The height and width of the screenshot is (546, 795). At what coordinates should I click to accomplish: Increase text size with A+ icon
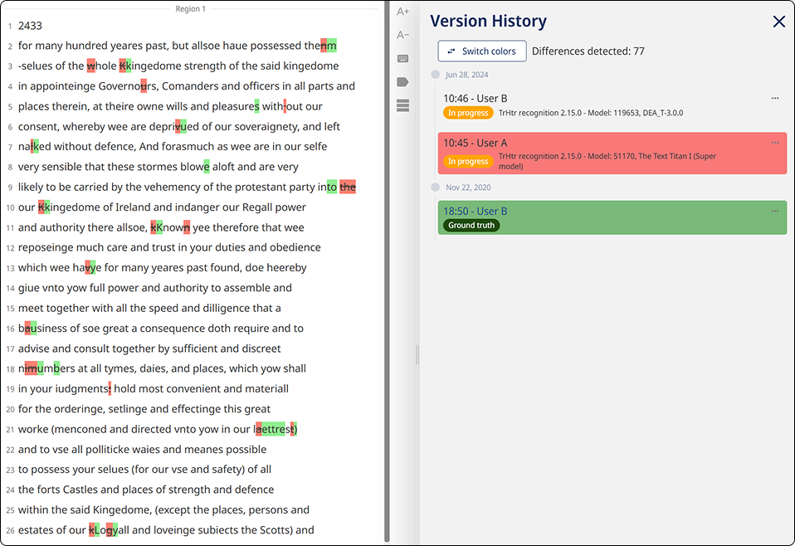coord(402,12)
